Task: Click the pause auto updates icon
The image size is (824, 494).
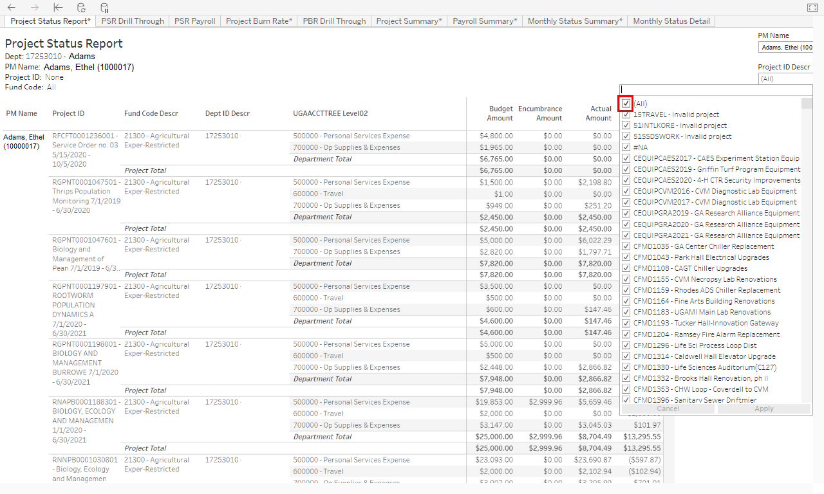Action: pyautogui.click(x=104, y=7)
